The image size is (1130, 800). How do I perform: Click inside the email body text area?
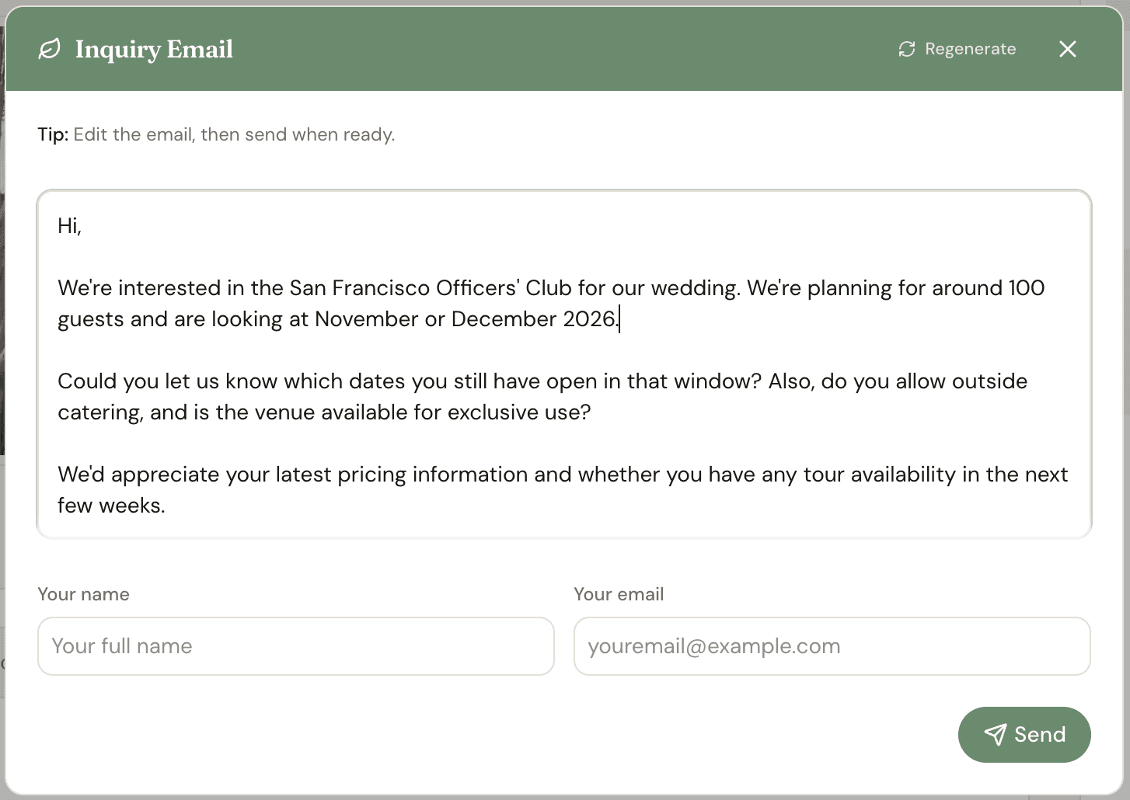(x=564, y=364)
